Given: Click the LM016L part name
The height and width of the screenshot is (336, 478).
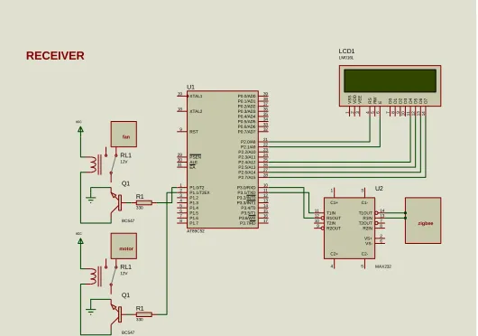Looking at the screenshot, I should (346, 58).
